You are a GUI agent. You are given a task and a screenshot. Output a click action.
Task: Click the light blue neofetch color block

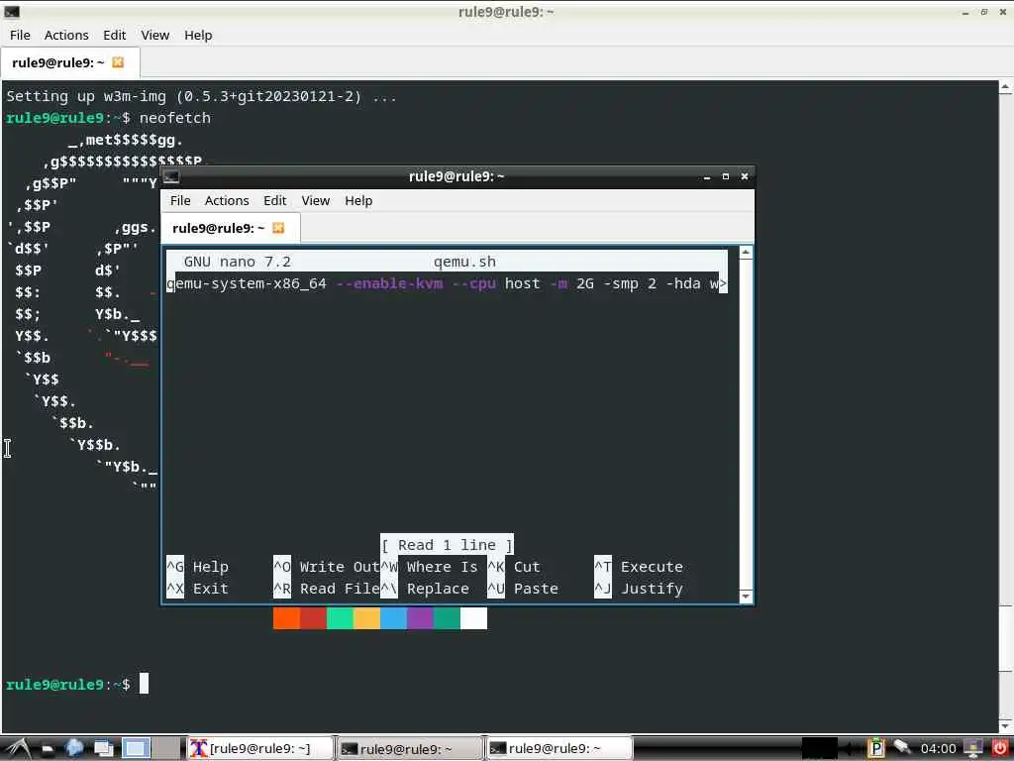[x=393, y=618]
